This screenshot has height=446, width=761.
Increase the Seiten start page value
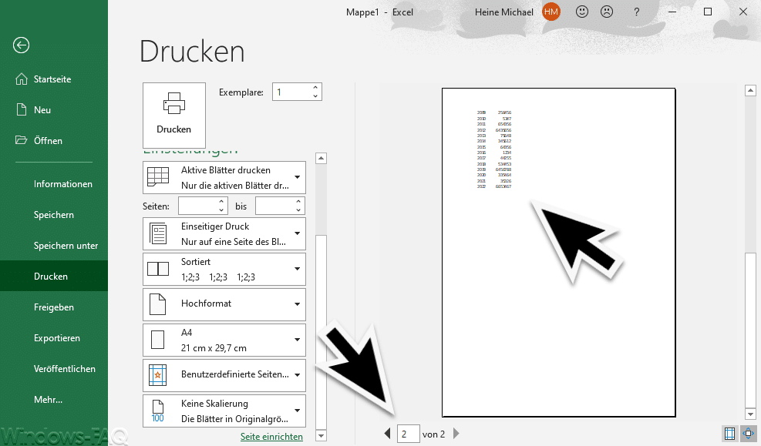221,202
